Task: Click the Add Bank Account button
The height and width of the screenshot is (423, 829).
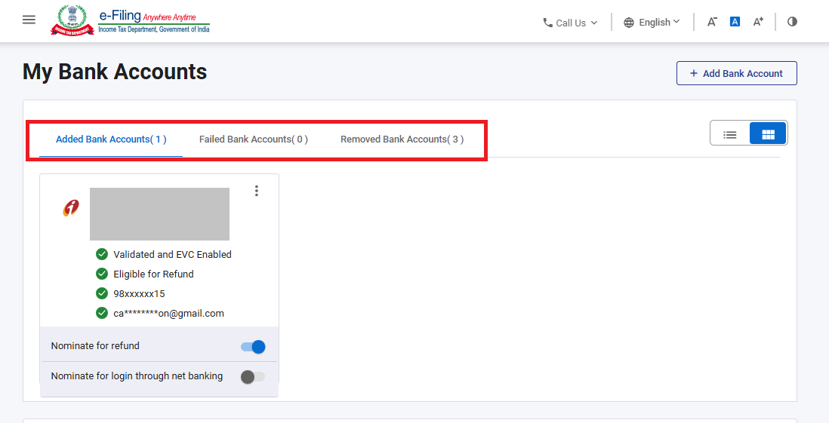Action: 736,73
